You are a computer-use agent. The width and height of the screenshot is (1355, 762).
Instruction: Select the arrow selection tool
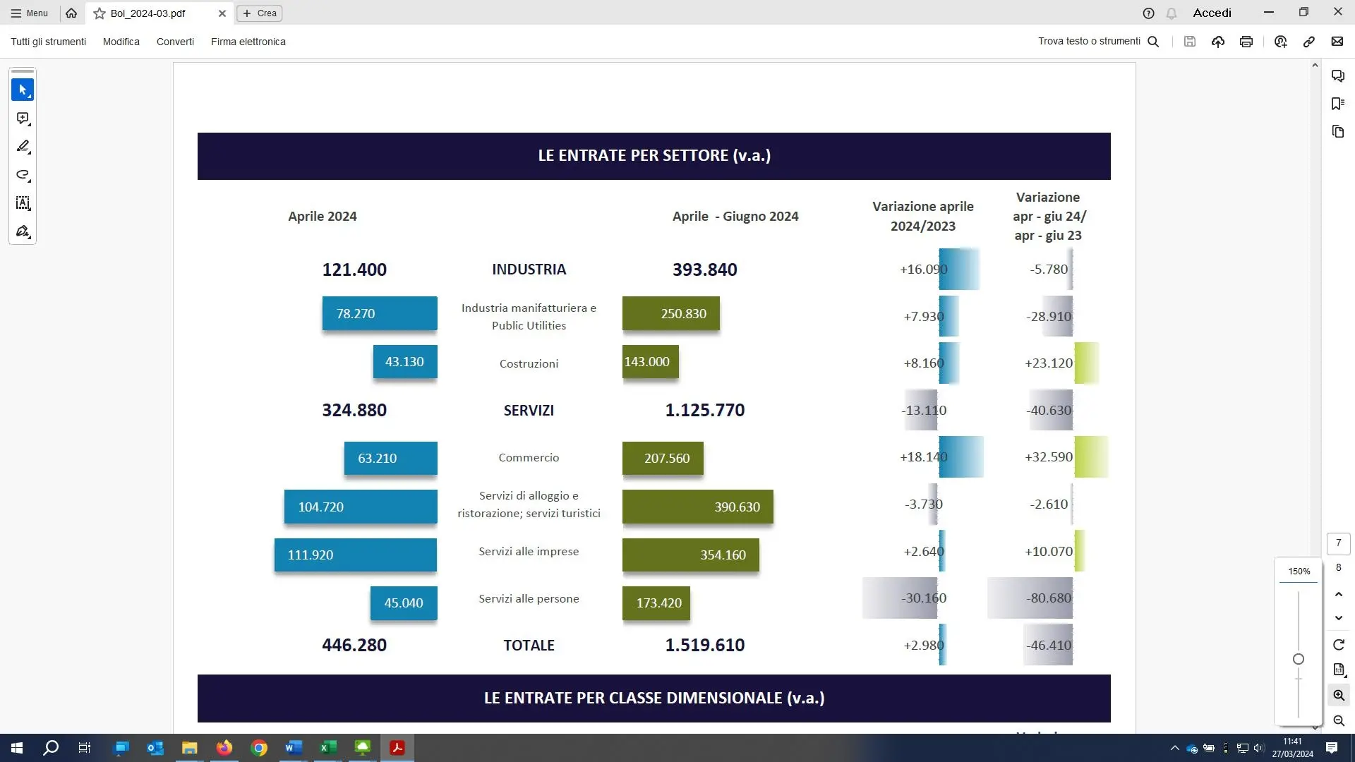tap(23, 90)
